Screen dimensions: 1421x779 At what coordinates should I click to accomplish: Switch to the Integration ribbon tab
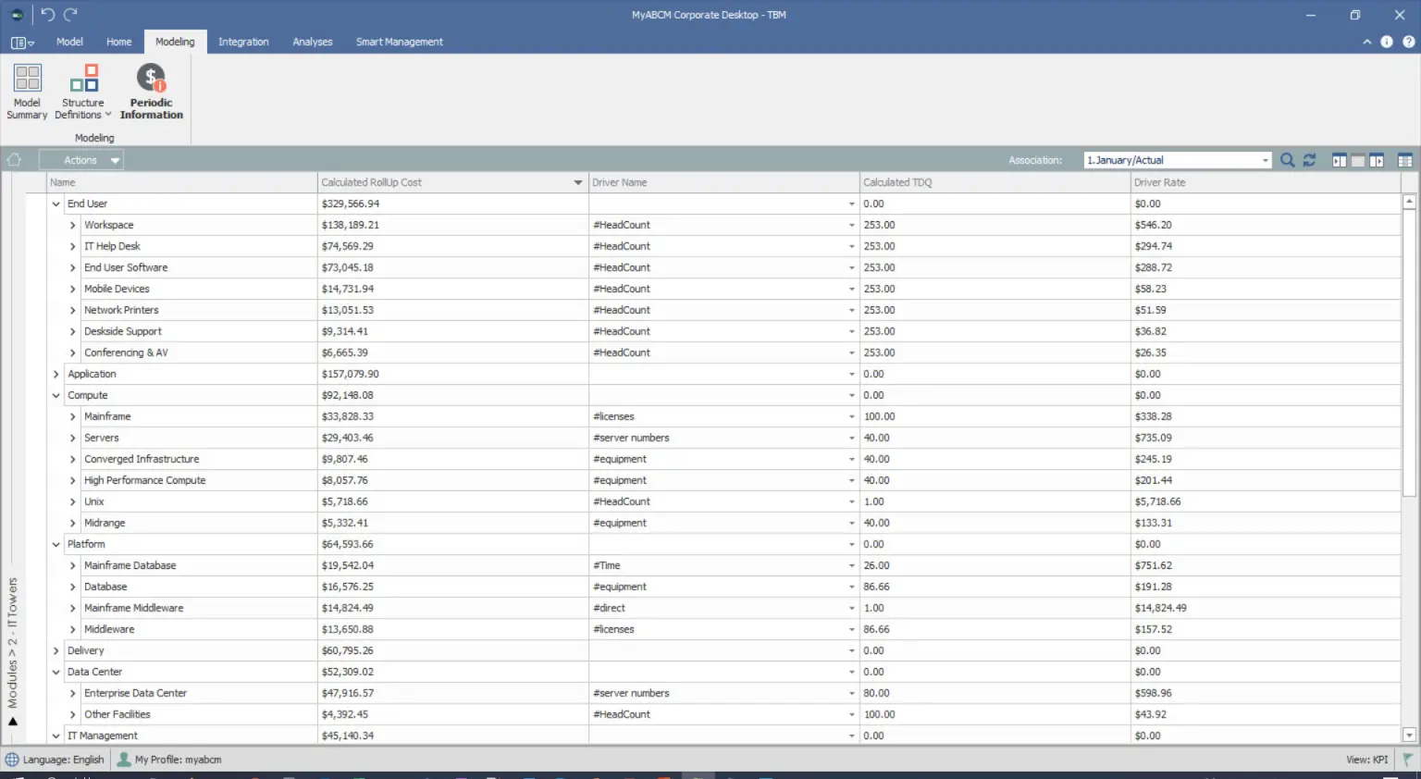click(x=243, y=42)
